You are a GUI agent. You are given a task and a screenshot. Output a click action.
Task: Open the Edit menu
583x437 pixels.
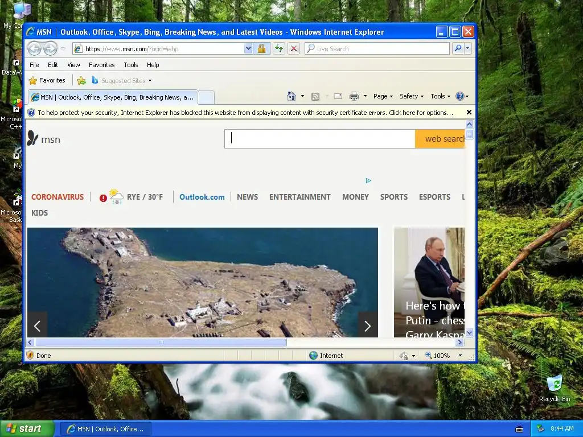tap(53, 65)
